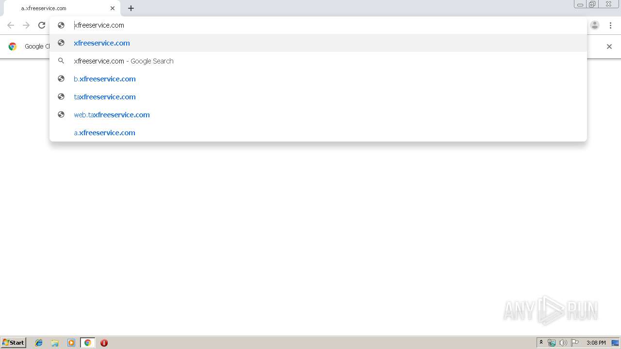This screenshot has height=349, width=621.
Task: Open the Chrome profile avatar
Action: pos(595,25)
